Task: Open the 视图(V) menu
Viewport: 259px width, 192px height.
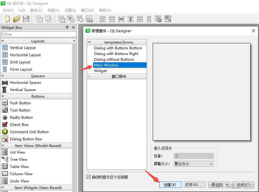Action: point(54,11)
